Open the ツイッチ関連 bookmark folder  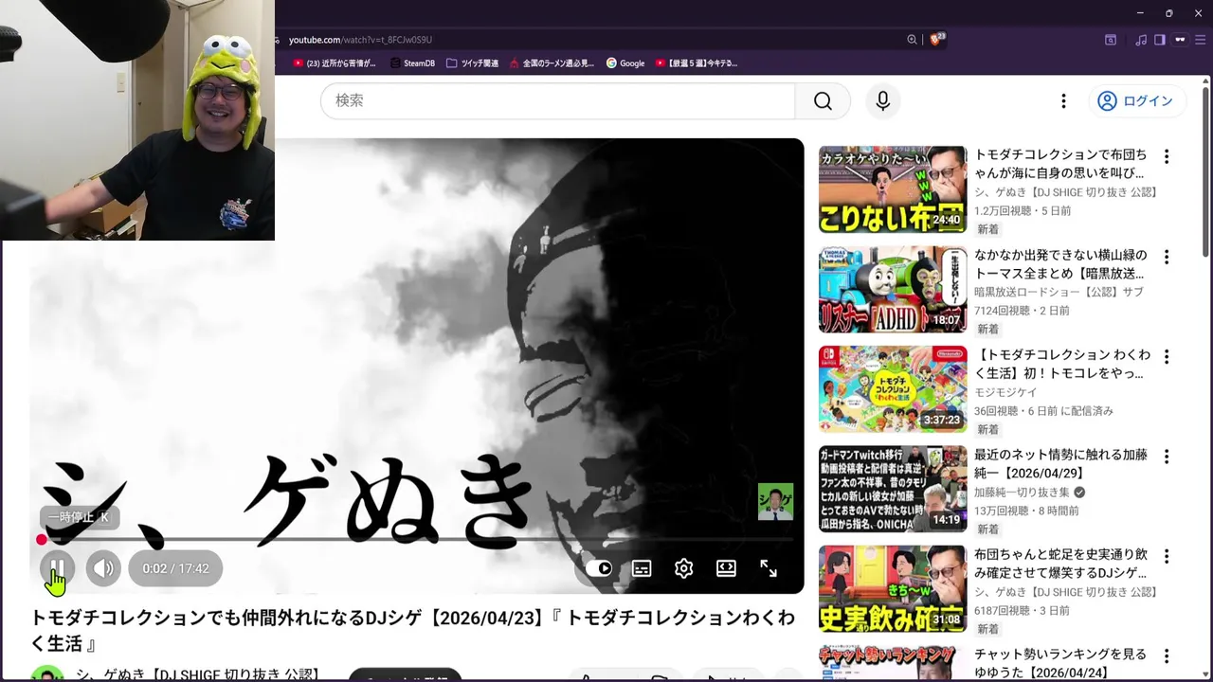pos(472,63)
